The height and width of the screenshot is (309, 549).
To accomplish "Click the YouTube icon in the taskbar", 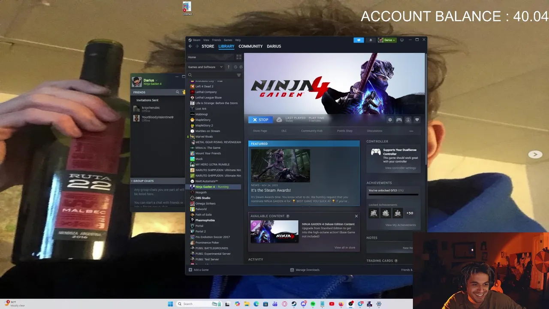I will click(332, 304).
